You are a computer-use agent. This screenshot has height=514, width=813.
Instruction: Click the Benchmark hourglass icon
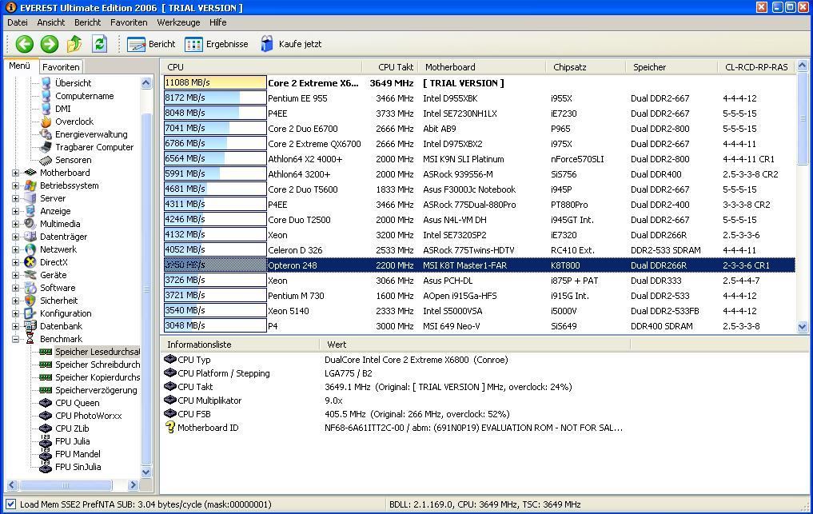(x=30, y=339)
